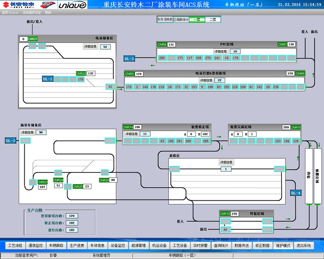Viewport: 324px width, 259px height.
Task: Switch view to 二层 floor
Action: pos(213,19)
